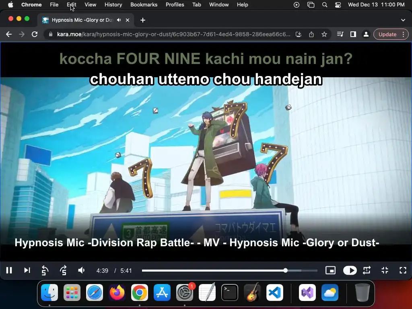412x309 pixels.
Task: Close the Hypnosis Mic tab
Action: 128,20
